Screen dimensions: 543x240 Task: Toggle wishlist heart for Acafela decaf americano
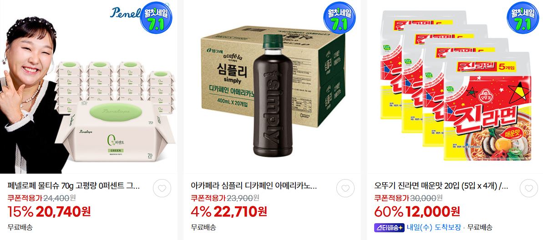(x=345, y=189)
